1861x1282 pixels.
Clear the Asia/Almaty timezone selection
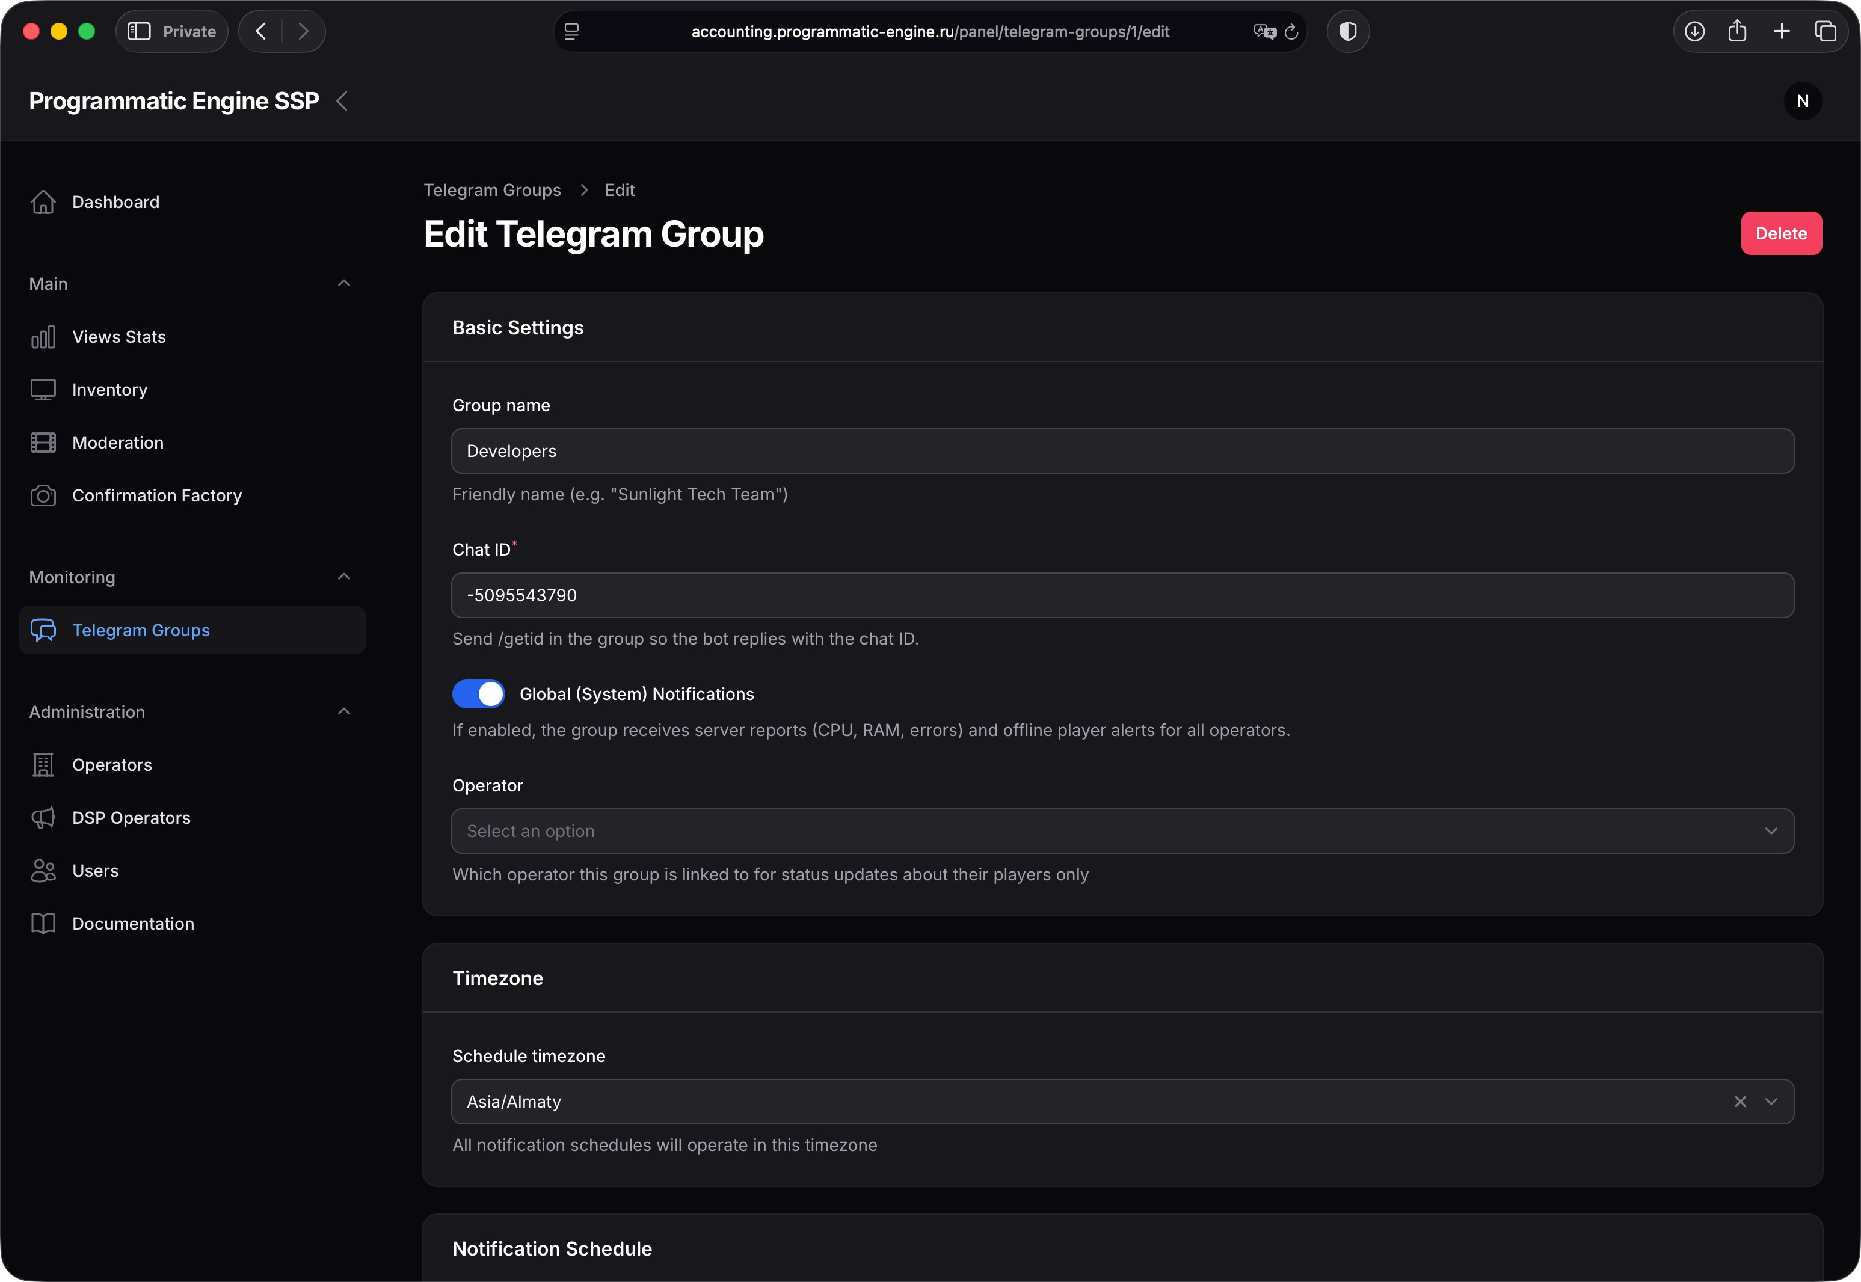point(1741,1101)
